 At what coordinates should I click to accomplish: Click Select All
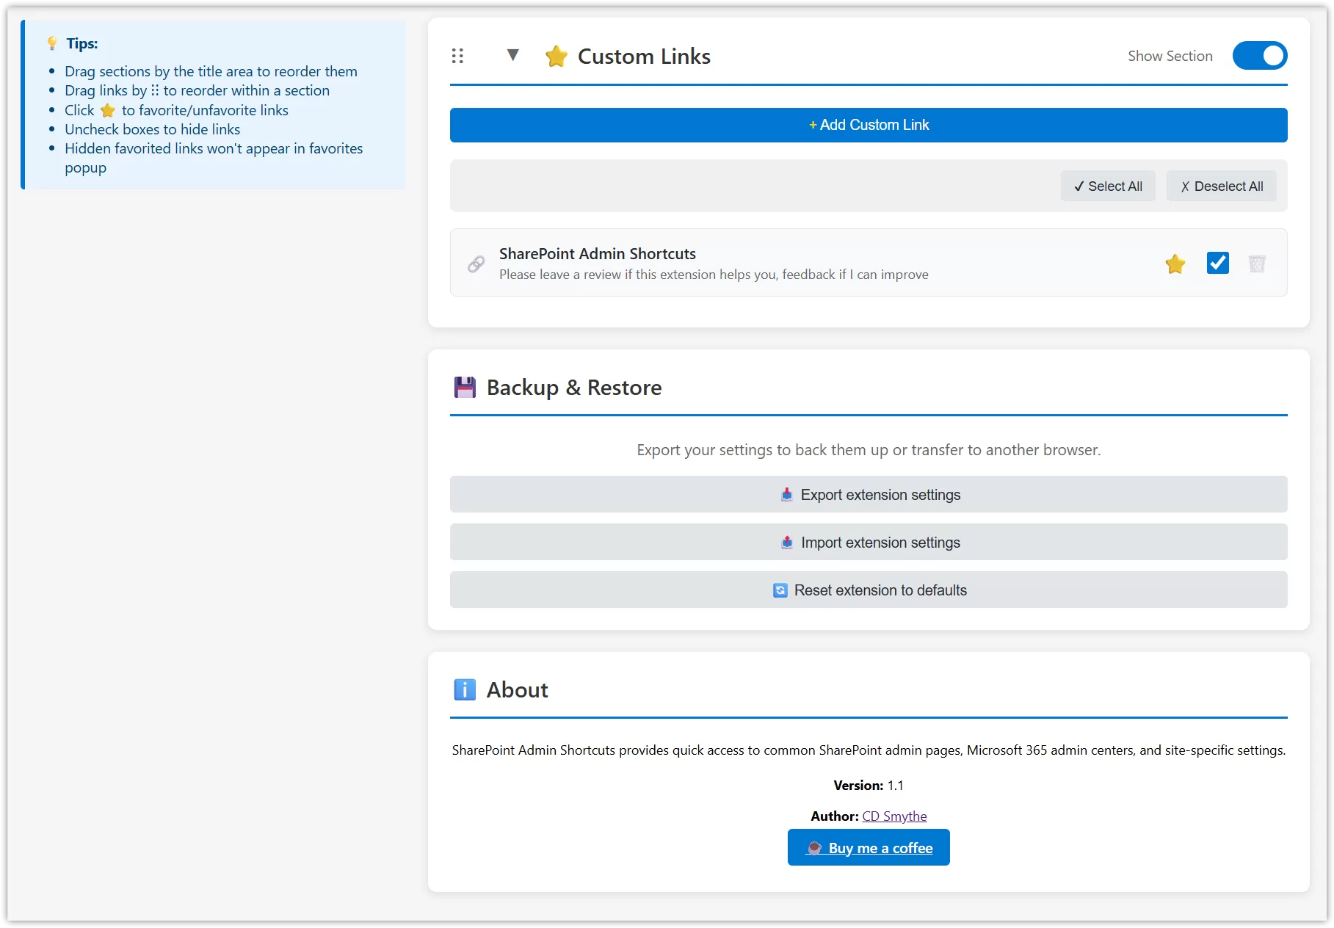point(1108,186)
